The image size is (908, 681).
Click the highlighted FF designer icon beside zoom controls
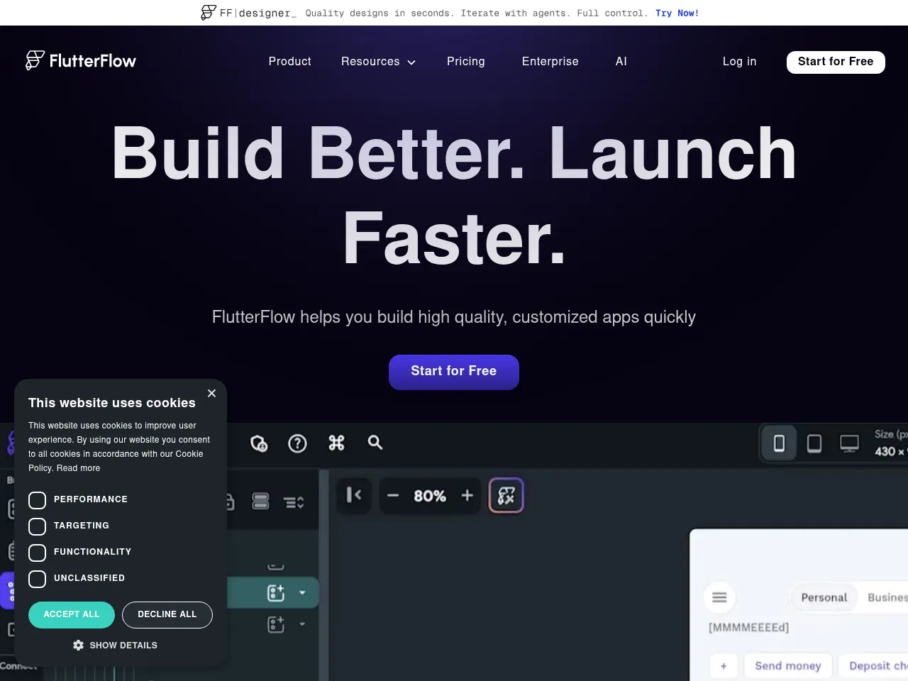(506, 495)
